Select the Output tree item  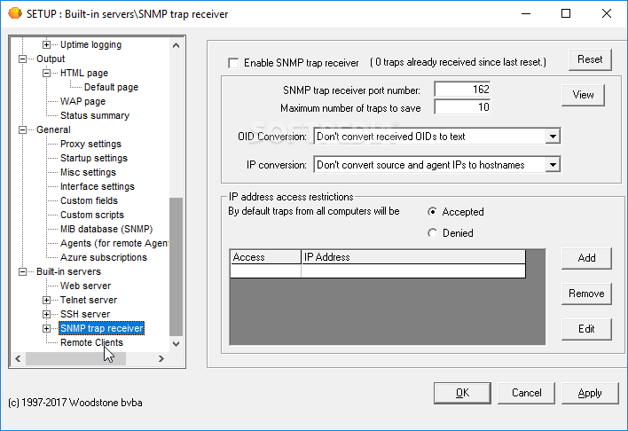51,59
